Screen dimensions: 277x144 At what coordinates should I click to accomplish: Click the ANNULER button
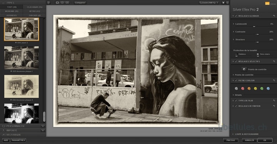pos(249,140)
